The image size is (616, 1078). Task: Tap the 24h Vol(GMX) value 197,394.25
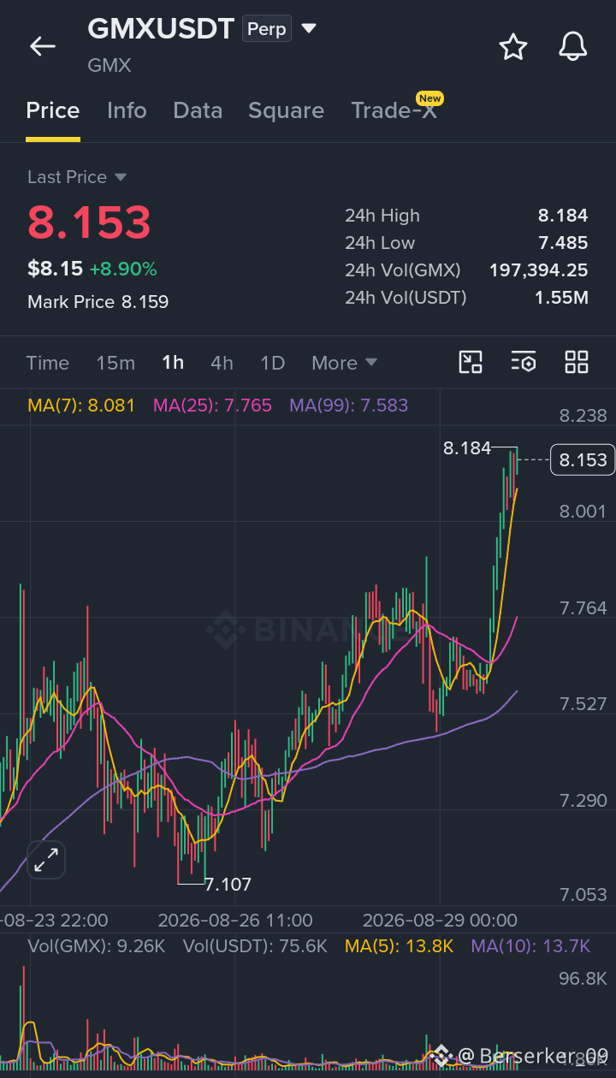tap(538, 270)
